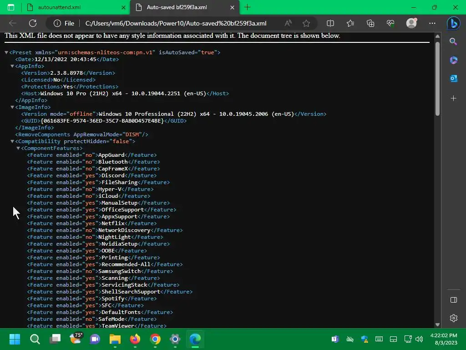
Task: Click the Host Windows 10 Pro line
Action: [x=125, y=93]
